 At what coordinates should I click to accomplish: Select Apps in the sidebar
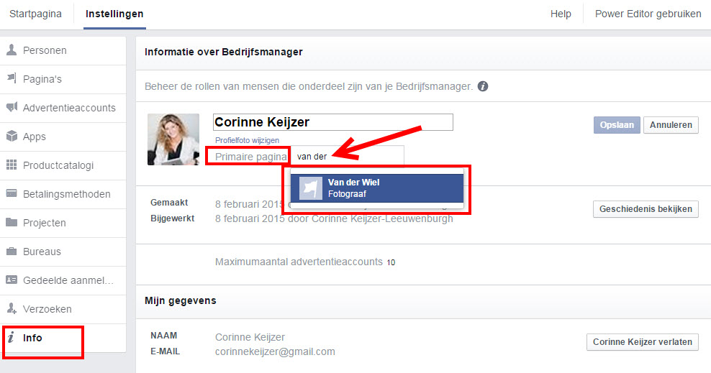(x=63, y=137)
